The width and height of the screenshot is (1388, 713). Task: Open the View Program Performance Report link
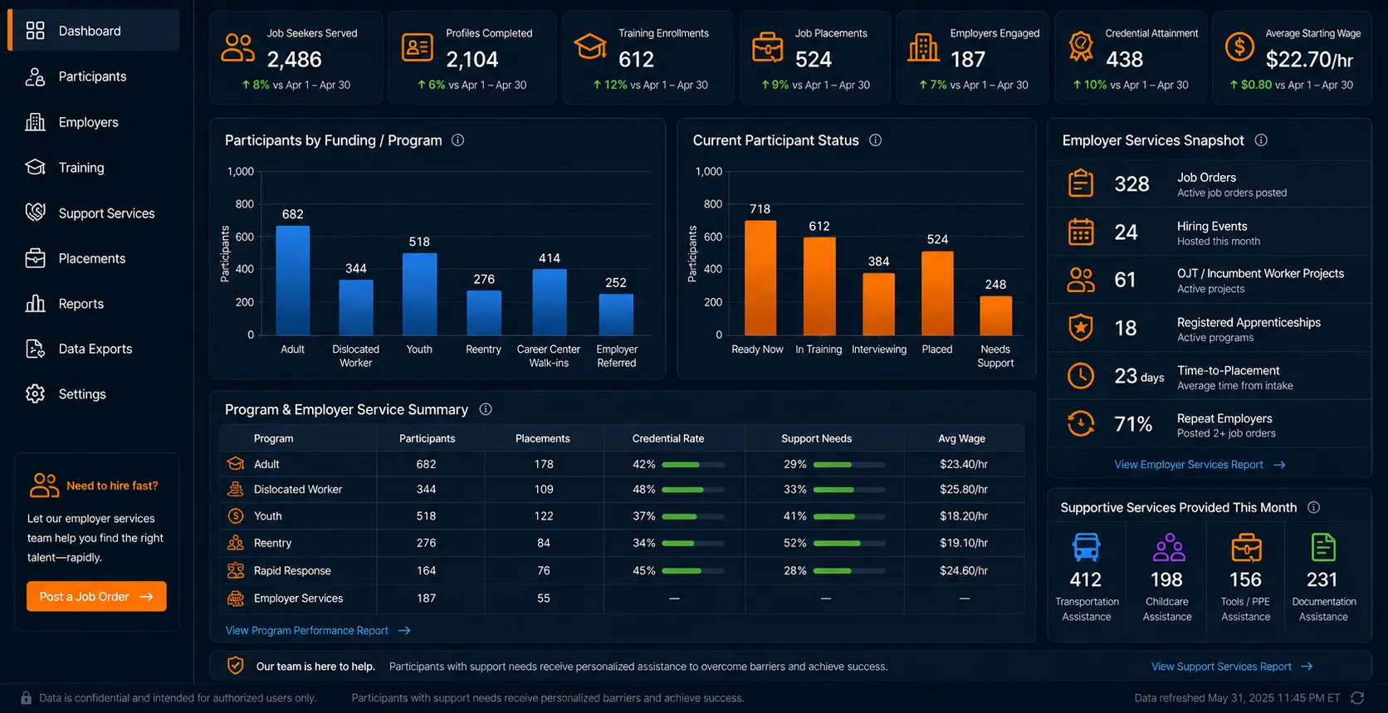[318, 631]
